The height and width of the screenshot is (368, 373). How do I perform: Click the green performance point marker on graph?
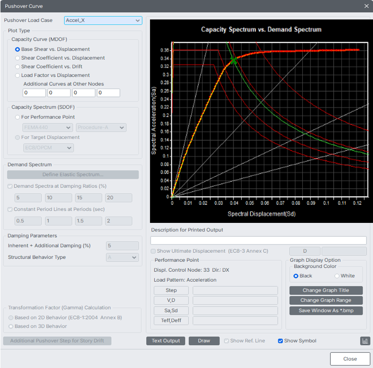click(233, 60)
